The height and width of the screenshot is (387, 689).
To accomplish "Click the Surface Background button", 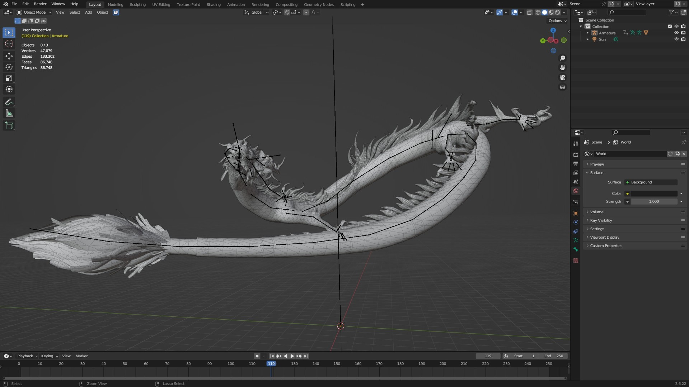I will (x=651, y=182).
